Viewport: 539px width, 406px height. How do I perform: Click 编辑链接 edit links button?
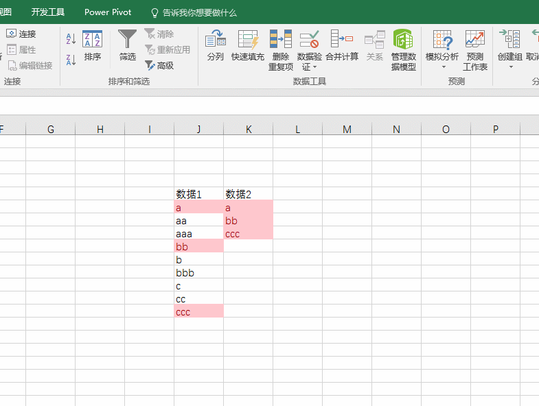tap(30, 66)
